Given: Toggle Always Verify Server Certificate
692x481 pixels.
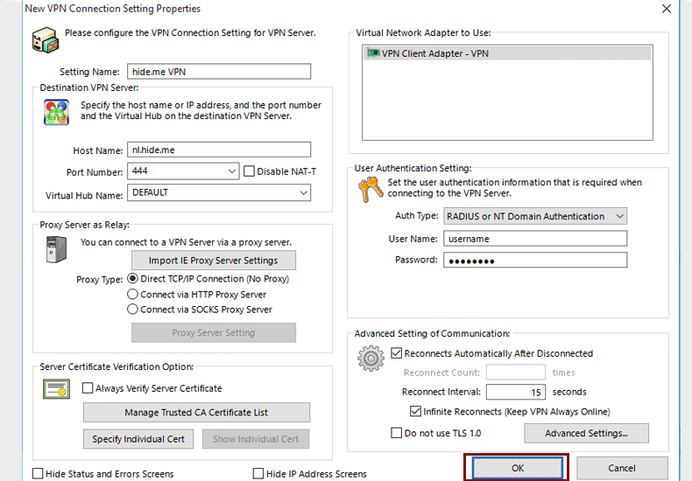Looking at the screenshot, I should point(88,388).
